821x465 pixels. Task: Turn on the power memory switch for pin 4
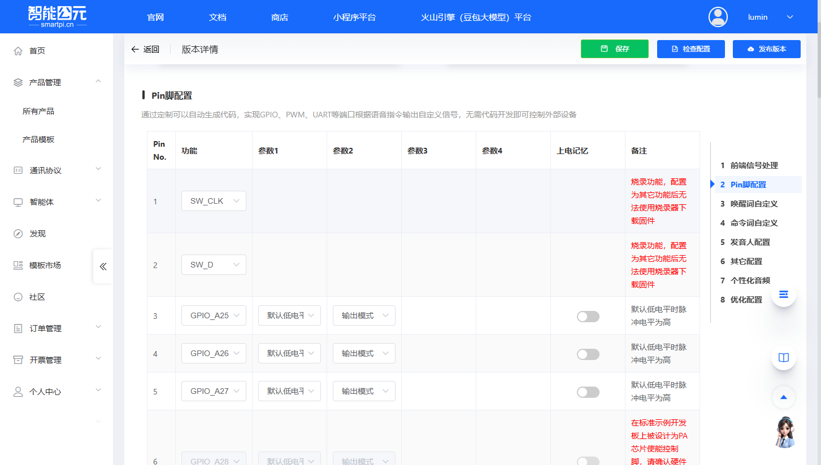588,354
